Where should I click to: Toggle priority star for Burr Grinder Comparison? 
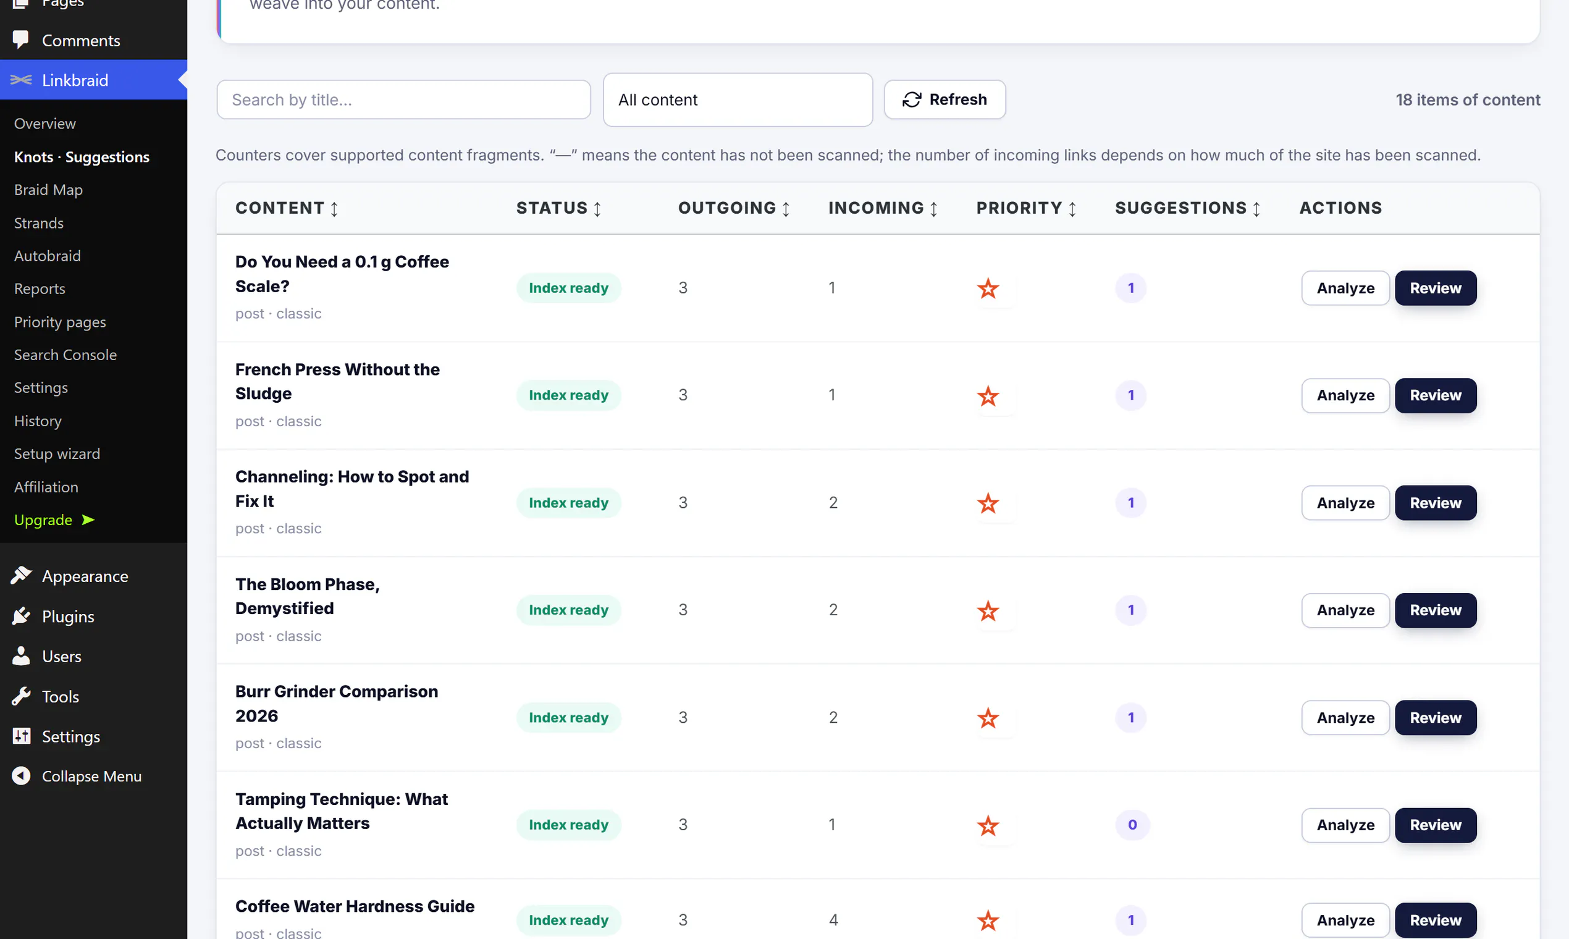pos(988,719)
